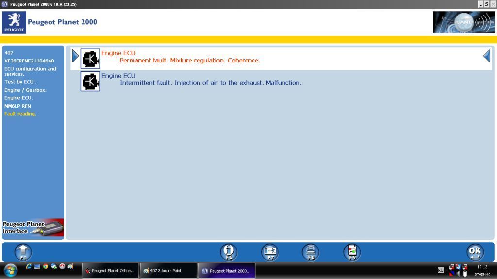497x279 pixels.
Task: Launch Chrome from quick launch
Action: coord(46,266)
